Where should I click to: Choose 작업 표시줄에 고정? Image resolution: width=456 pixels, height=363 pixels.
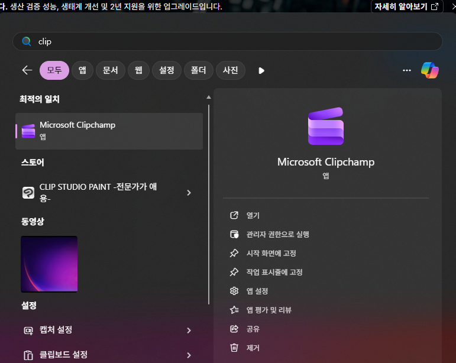(x=274, y=272)
